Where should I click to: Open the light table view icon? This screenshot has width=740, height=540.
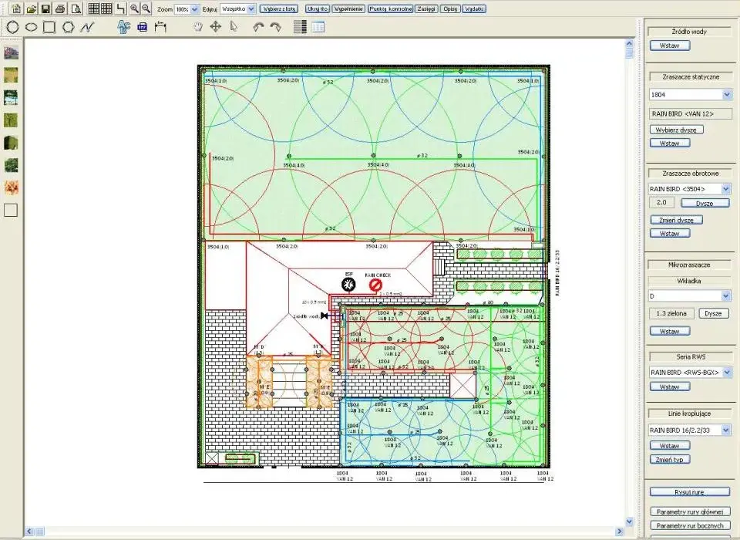[318, 27]
